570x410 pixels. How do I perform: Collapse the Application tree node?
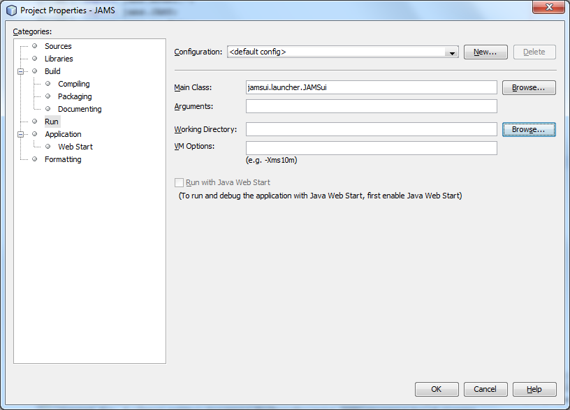click(x=21, y=134)
